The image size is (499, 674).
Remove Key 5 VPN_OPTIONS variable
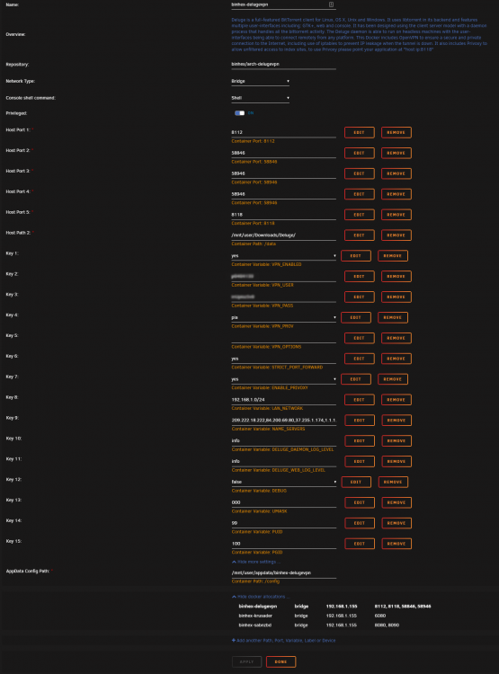point(397,338)
